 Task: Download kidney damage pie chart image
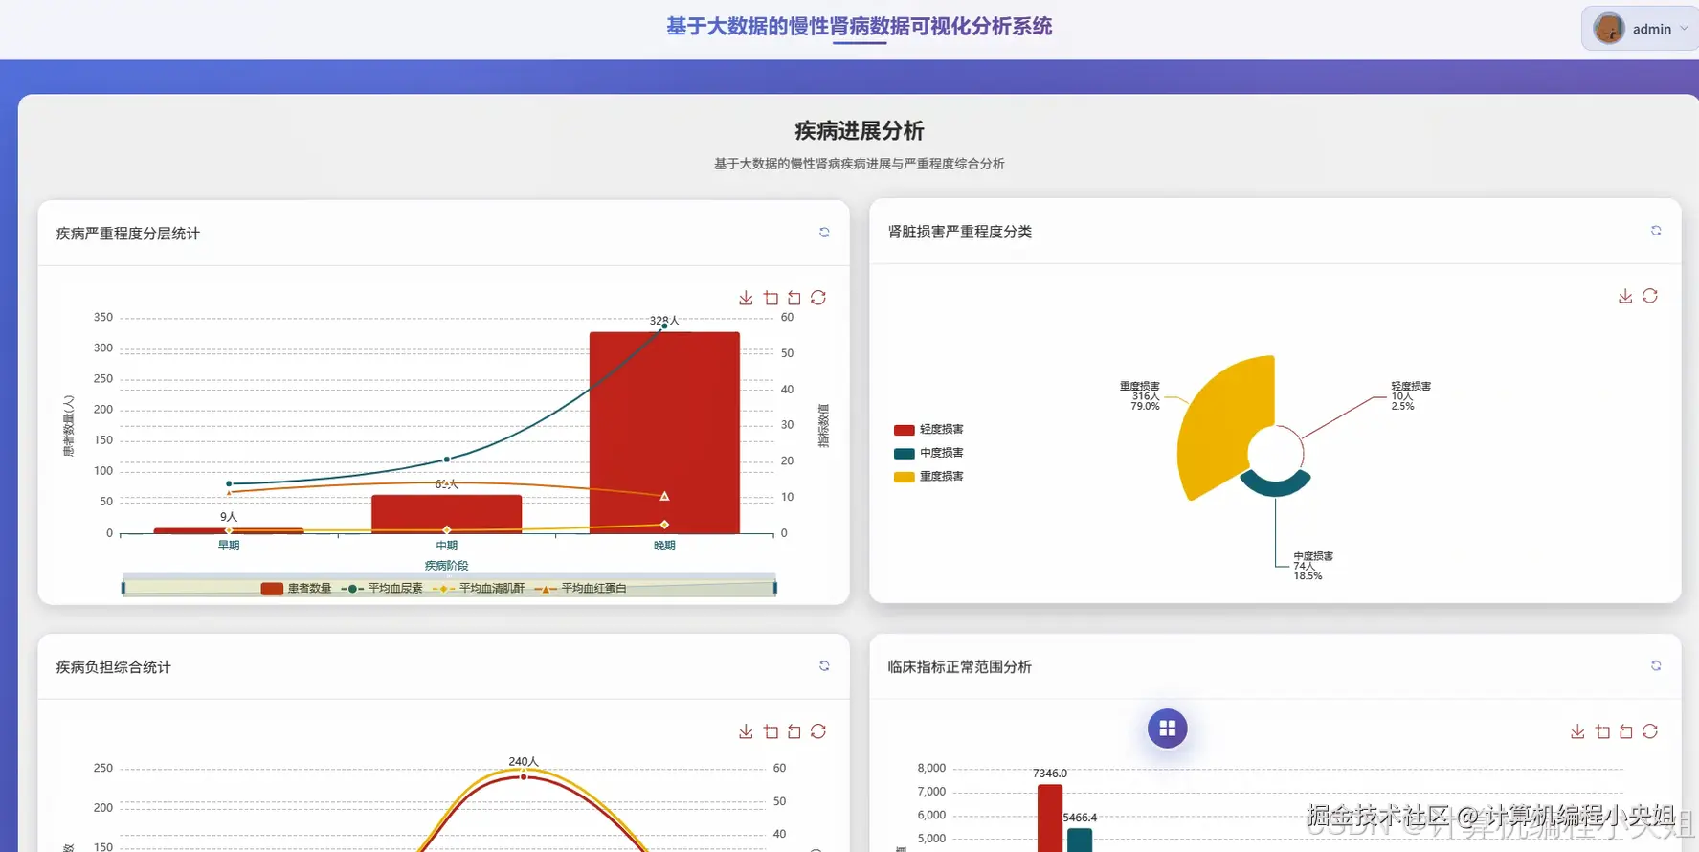(x=1625, y=296)
